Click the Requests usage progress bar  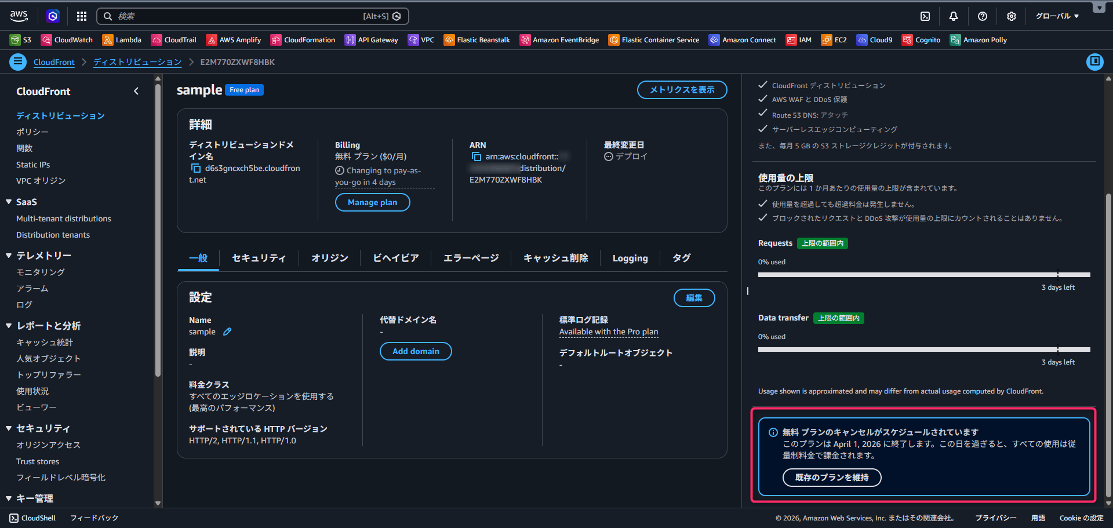[923, 275]
